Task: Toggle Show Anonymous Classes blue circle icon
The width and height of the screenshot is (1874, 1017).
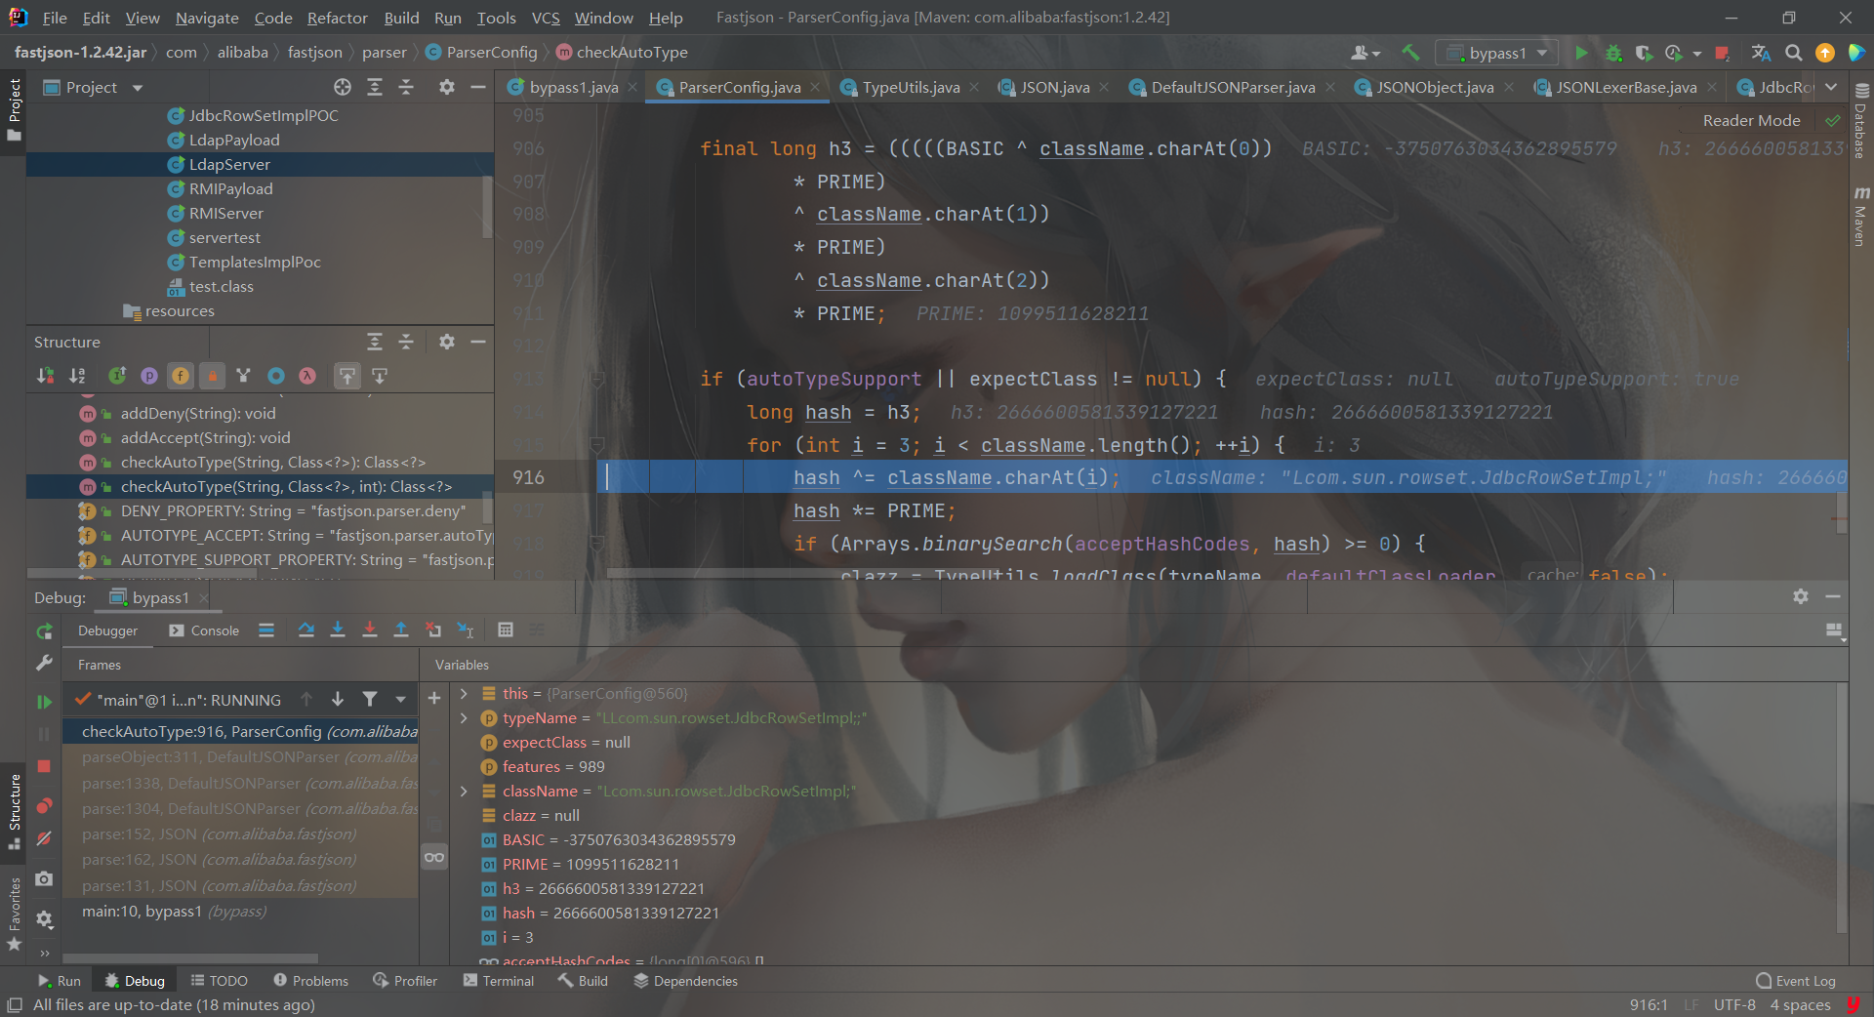Action: 276,376
